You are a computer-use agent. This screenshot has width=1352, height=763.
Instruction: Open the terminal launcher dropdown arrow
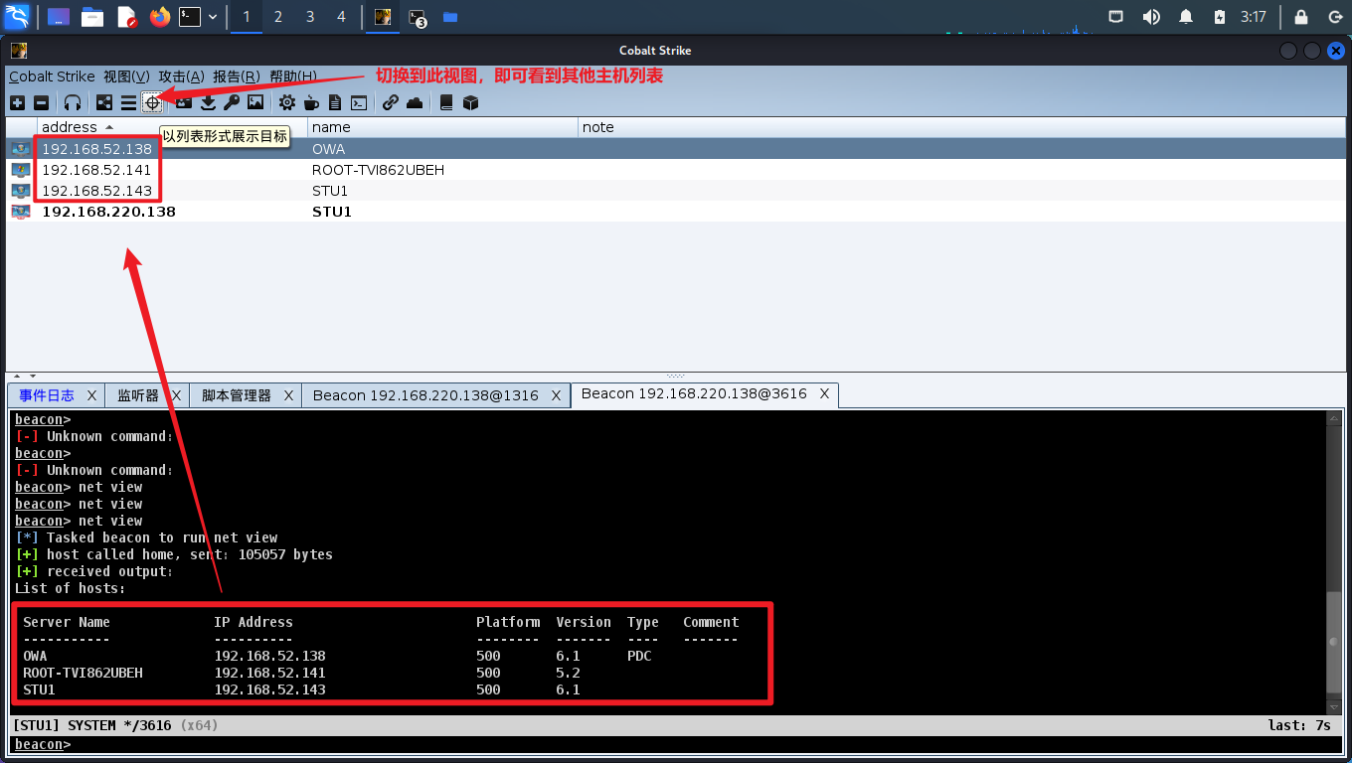tap(213, 17)
